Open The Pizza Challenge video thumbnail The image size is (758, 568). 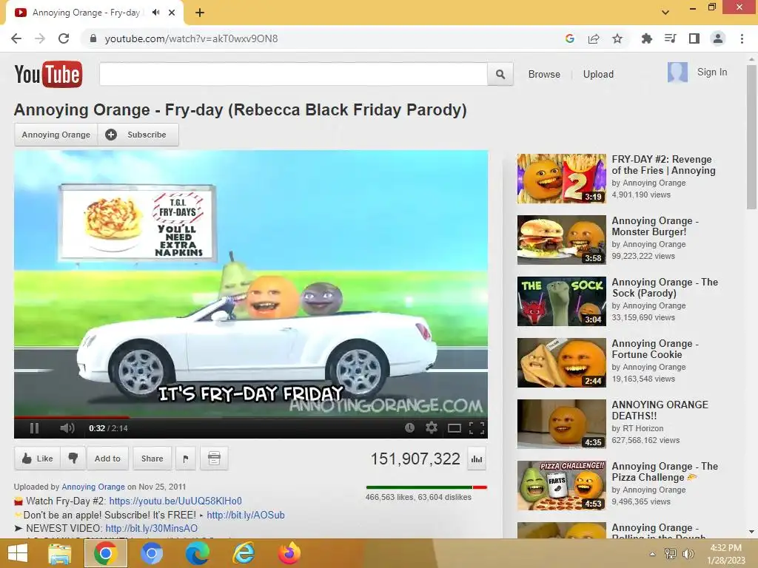click(561, 485)
